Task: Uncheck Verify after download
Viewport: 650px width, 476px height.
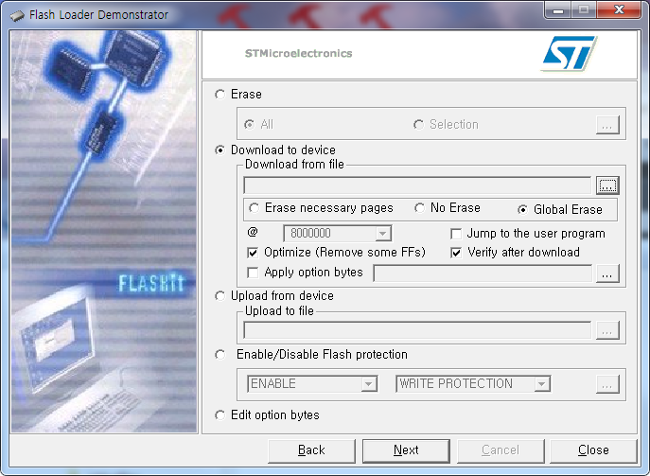Action: pos(456,253)
